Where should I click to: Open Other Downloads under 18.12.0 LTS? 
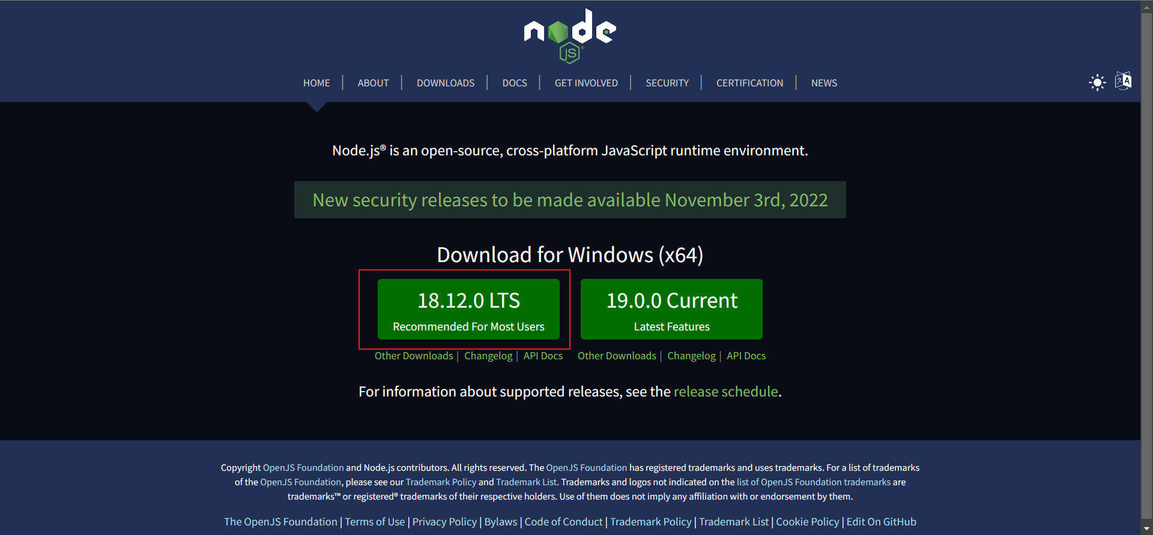(x=414, y=356)
